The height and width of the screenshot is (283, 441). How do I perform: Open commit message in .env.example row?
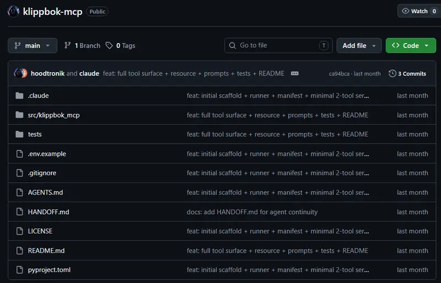[x=278, y=154]
